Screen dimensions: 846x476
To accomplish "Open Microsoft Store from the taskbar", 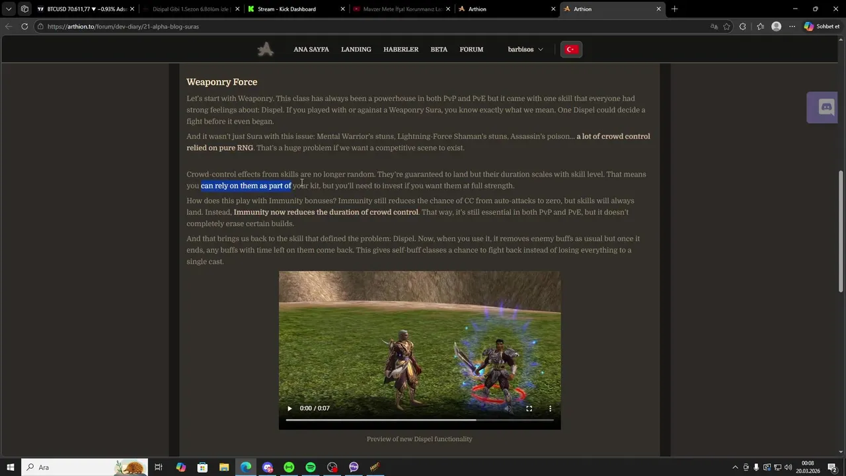I will 203,467.
